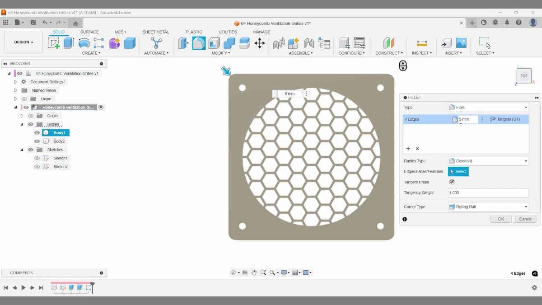The width and height of the screenshot is (542, 305).
Task: Toggle top-level Origin folder visibility
Action: [24, 99]
